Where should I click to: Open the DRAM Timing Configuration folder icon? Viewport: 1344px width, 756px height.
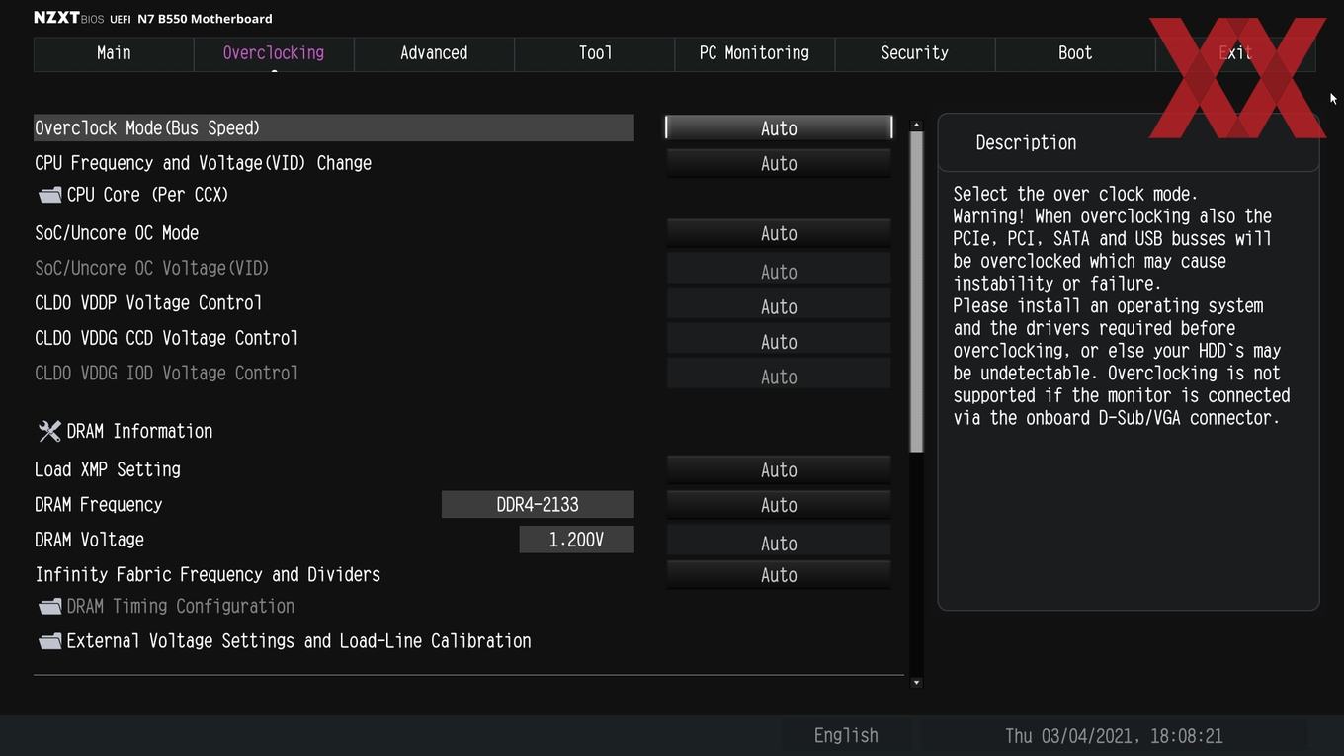coord(49,607)
